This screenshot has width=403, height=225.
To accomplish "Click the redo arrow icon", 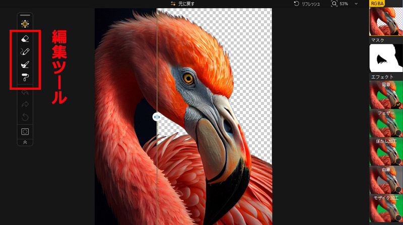I will [x=25, y=104].
